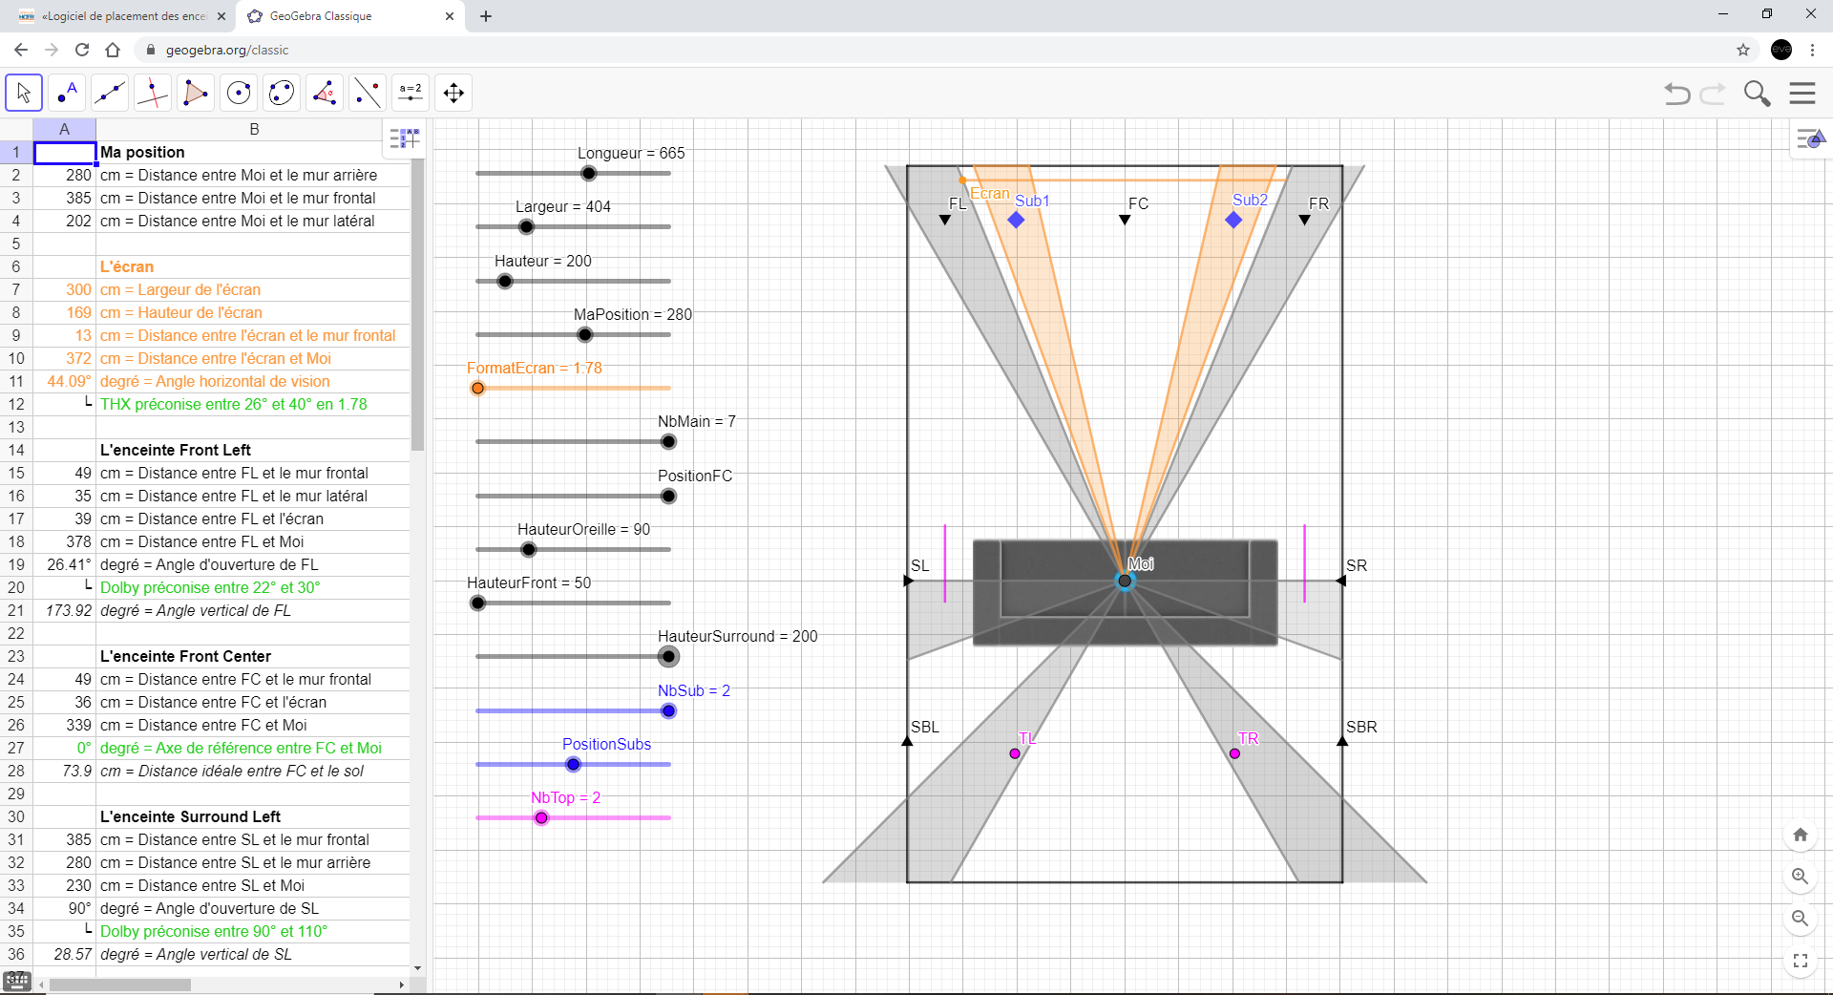Select the Move arrow tool
Screen dimensions: 1833x995
24,93
